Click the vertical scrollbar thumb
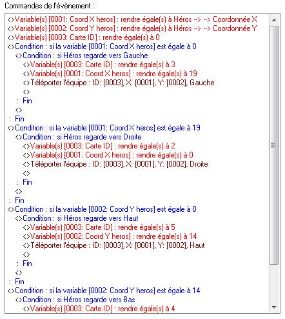 click(274, 145)
